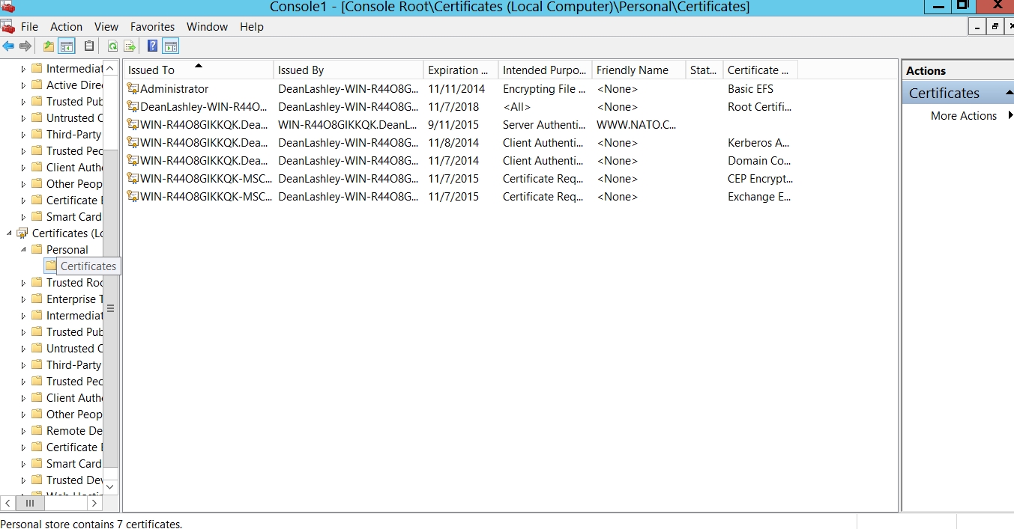Expand the Remote Desktop tree node
1014x529 pixels.
23,431
